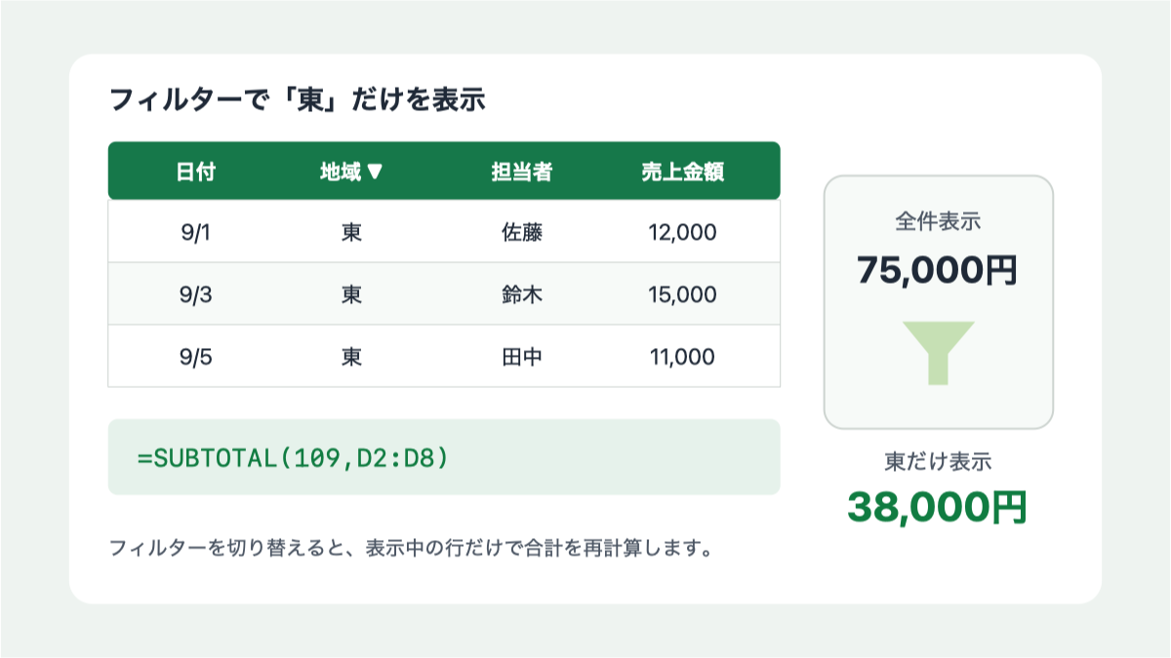1171x658 pixels.
Task: Click the green funnel filter icon
Action: point(938,352)
